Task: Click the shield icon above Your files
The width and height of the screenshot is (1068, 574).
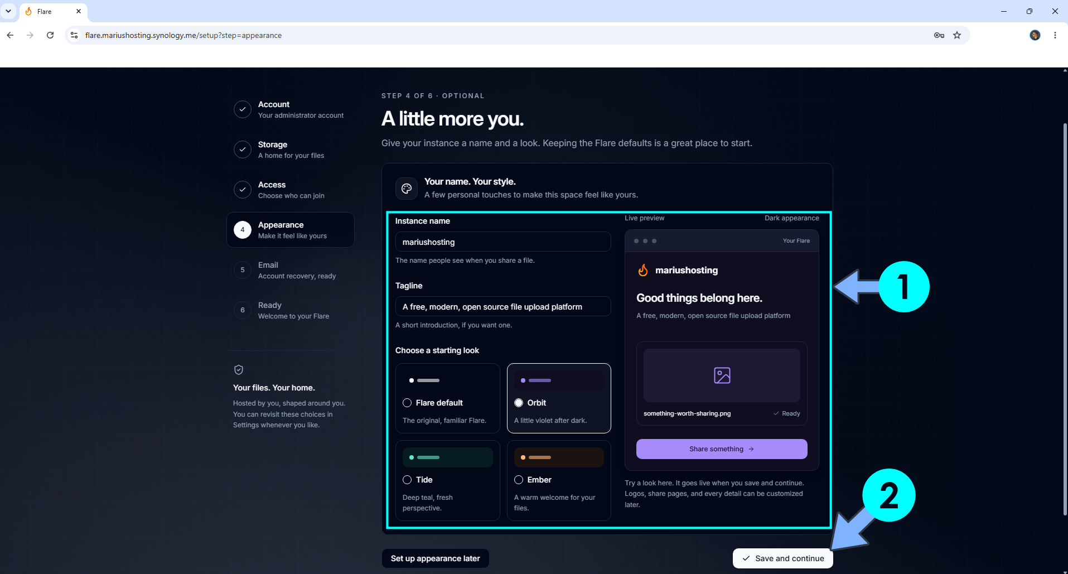Action: pos(239,370)
